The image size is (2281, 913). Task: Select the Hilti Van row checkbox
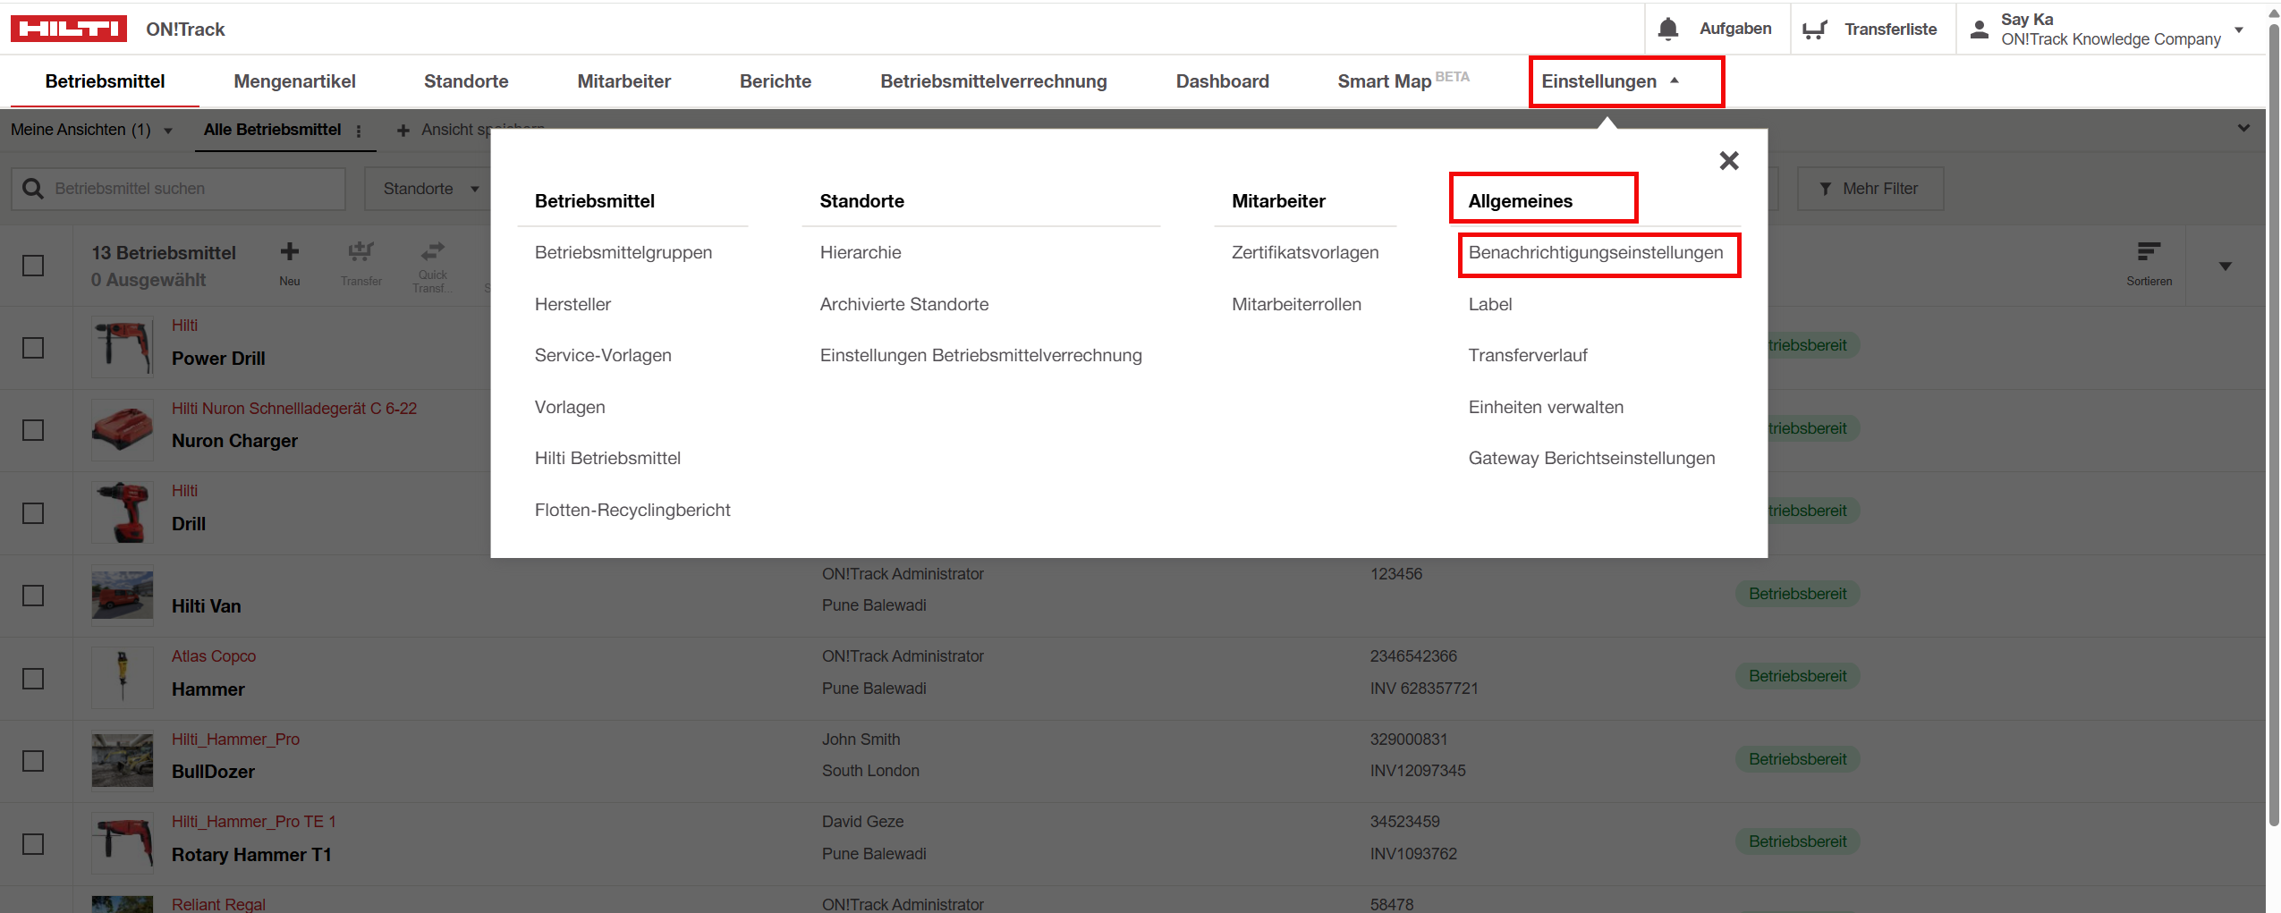tap(33, 596)
